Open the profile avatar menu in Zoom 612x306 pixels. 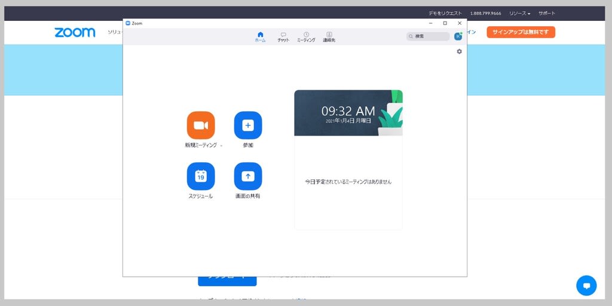pyautogui.click(x=458, y=36)
